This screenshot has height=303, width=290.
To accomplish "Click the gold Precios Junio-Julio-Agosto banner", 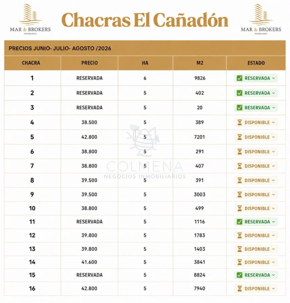I will point(145,48).
